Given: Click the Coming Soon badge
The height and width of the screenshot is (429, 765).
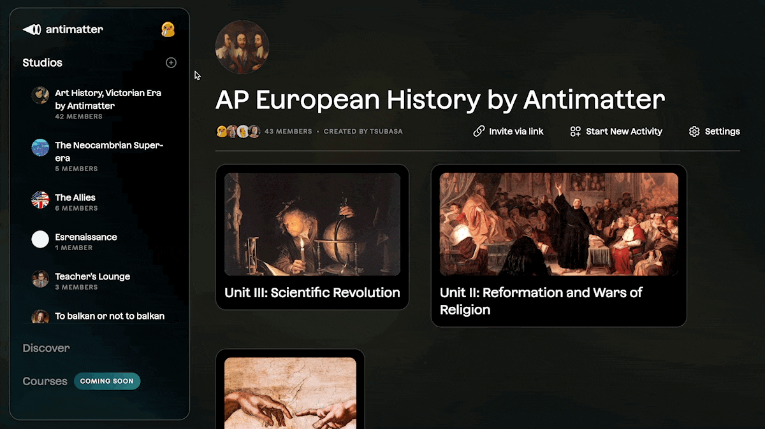Looking at the screenshot, I should coord(107,381).
